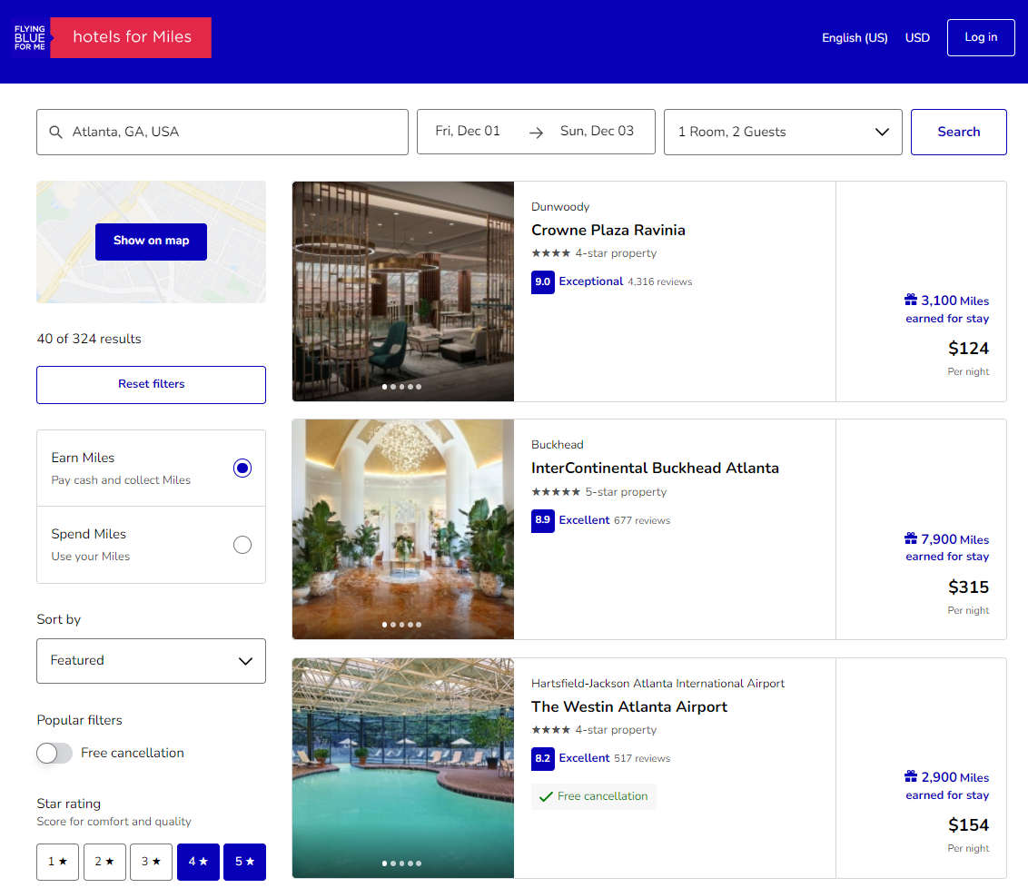Toggle the Free cancellation switch

coord(54,753)
